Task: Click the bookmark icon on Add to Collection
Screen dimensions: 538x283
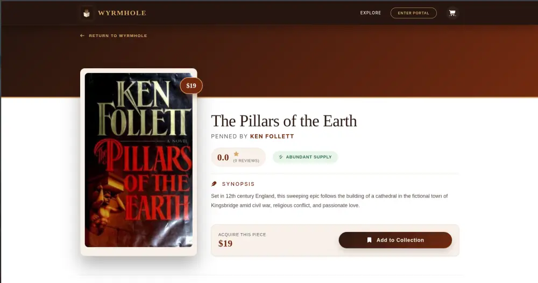Action: [369, 240]
